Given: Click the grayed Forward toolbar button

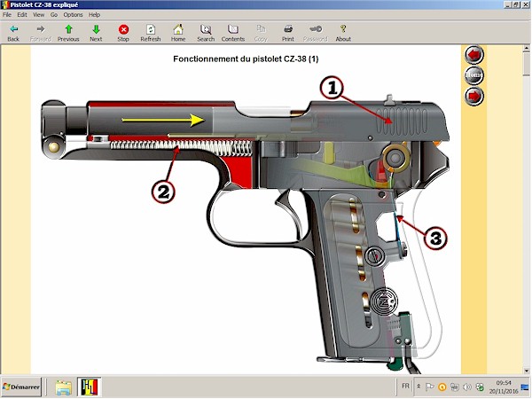Looking at the screenshot, I should tap(41, 34).
